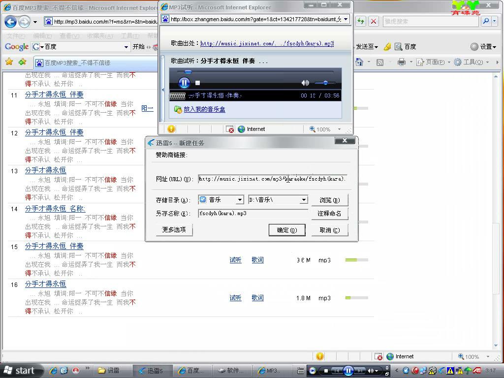Open the zoom level dropdown in main IE status bar
The width and height of the screenshot is (504, 378).
pyautogui.click(x=488, y=356)
